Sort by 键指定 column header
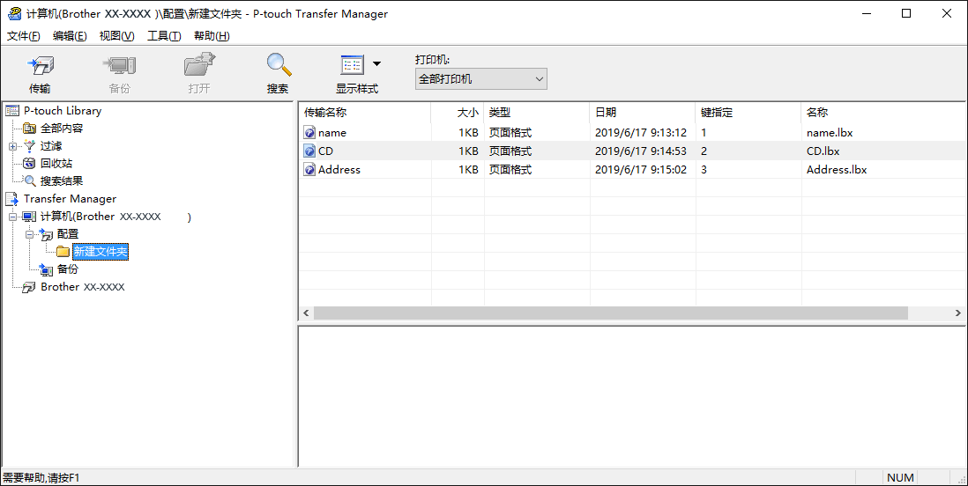This screenshot has width=968, height=486. 748,113
